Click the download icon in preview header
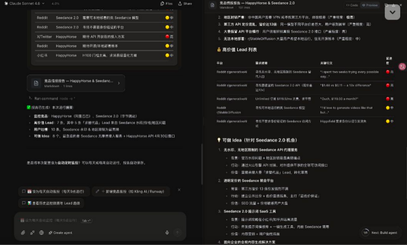Image resolution: width=407 pixels, height=245 pixels. click(x=393, y=5)
